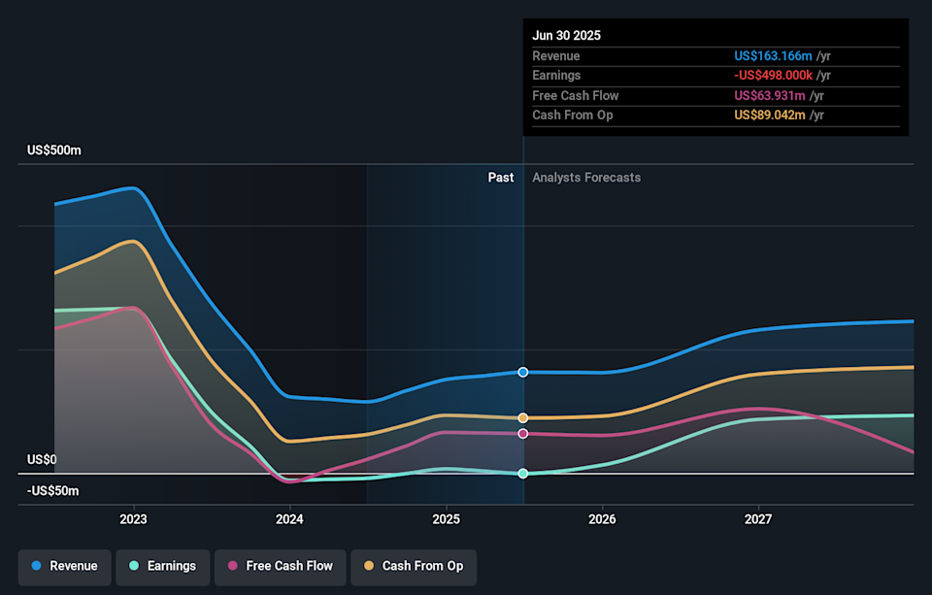Toggle the Earnings legend button
The width and height of the screenshot is (932, 595).
click(163, 567)
